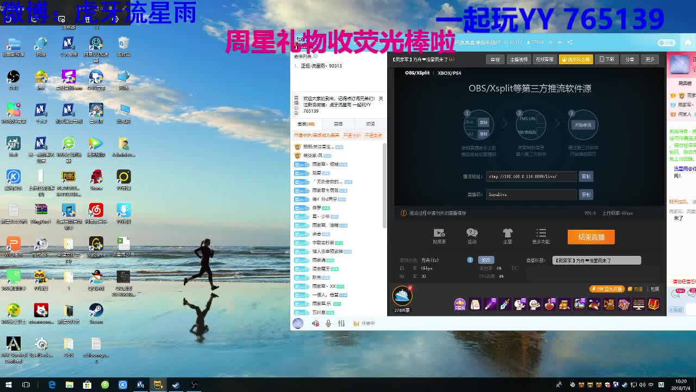Launch OBS from the desktop icon
The height and width of the screenshot is (392, 696).
click(13, 77)
